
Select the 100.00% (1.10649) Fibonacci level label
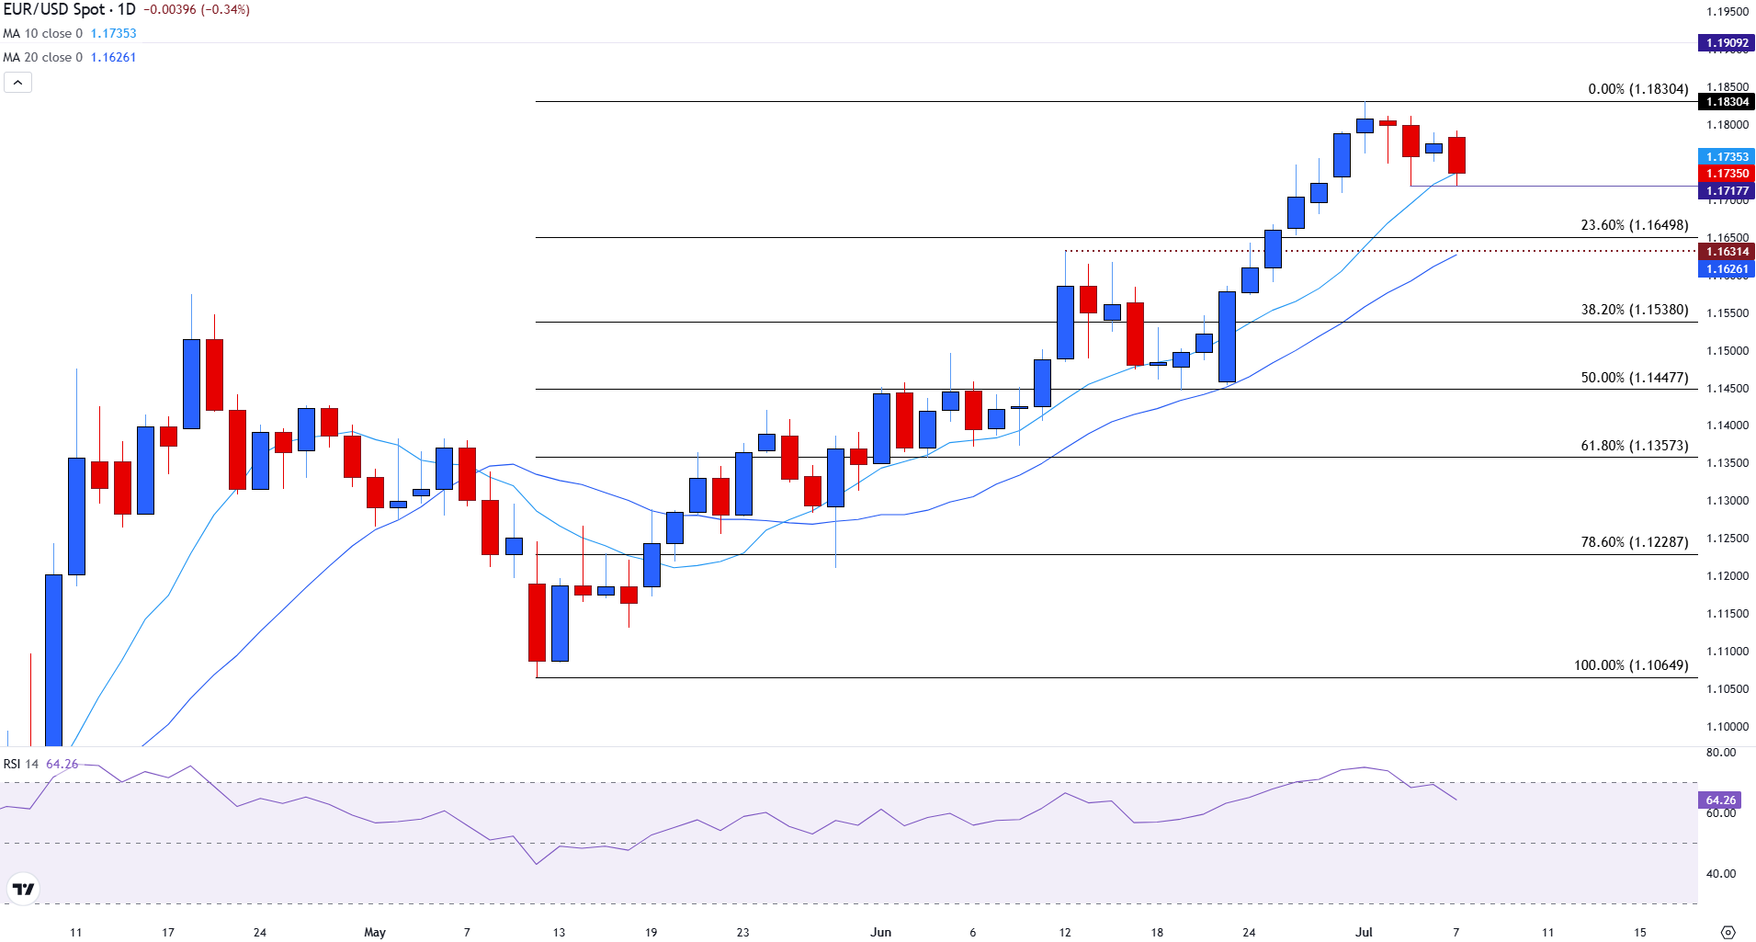pos(1630,665)
